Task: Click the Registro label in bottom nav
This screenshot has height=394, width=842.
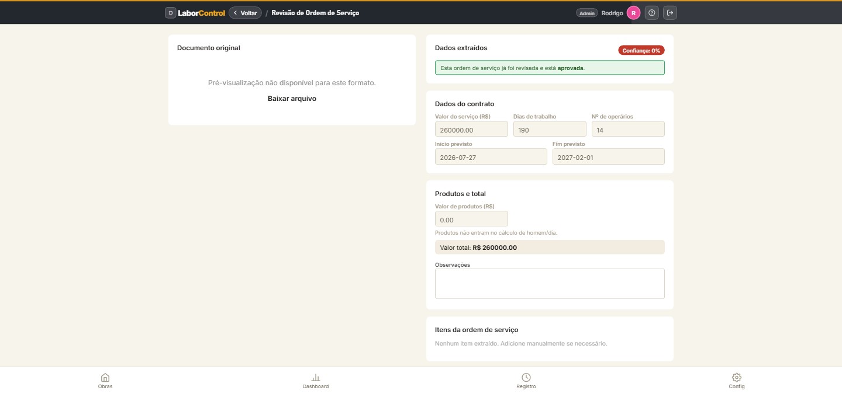Action: click(x=526, y=386)
